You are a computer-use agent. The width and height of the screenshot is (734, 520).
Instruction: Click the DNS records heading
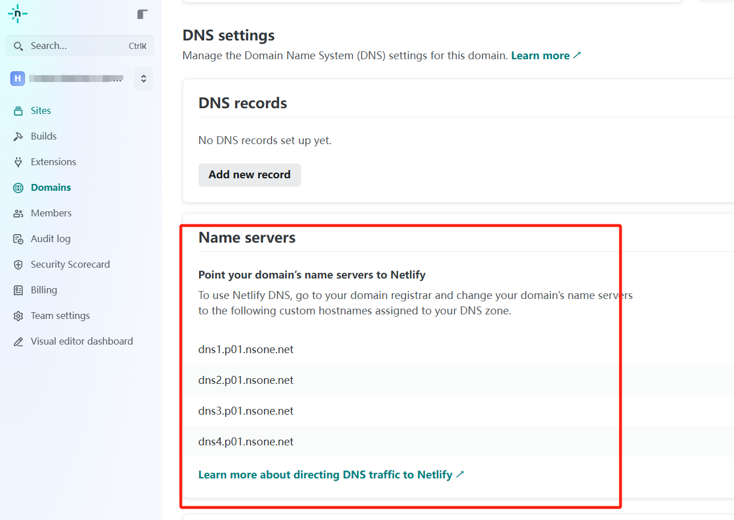click(242, 103)
